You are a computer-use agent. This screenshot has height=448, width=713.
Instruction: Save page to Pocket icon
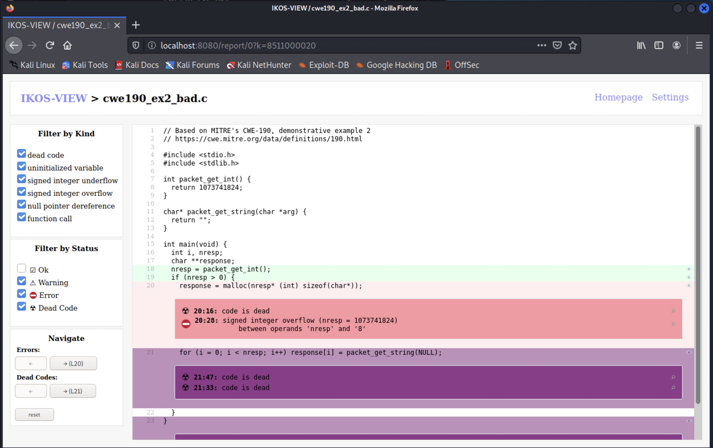pos(557,45)
